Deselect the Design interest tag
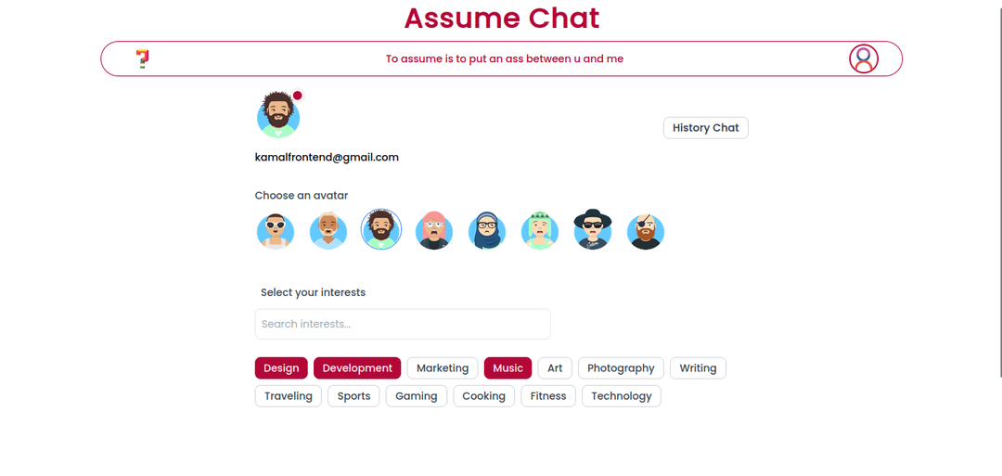1002x476 pixels. click(281, 368)
